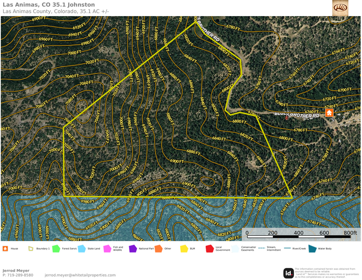Click the orange house marker near Blues Brother Rd
The width and height of the screenshot is (362, 280).
[x=330, y=113]
